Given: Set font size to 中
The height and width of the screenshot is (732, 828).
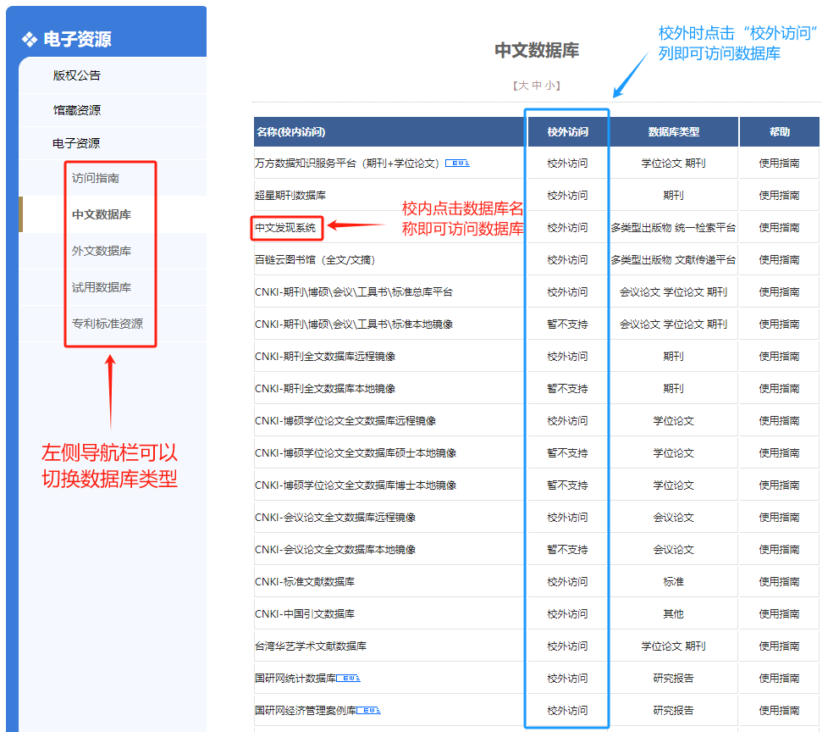Looking at the screenshot, I should tap(537, 86).
